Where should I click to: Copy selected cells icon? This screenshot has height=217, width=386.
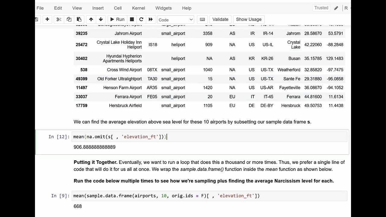[x=69, y=19]
